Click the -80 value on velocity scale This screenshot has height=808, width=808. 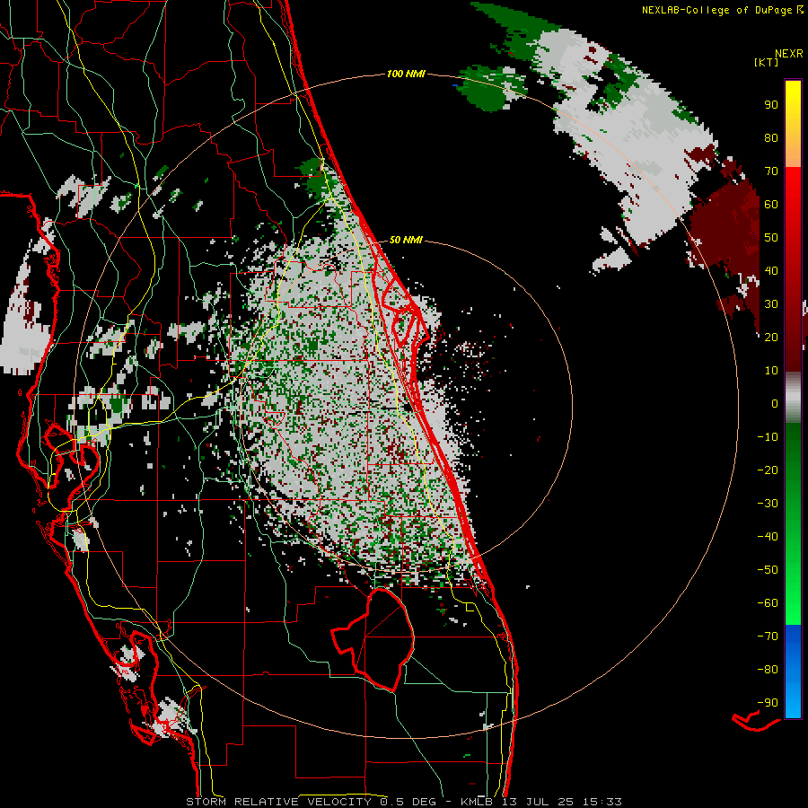pos(768,670)
